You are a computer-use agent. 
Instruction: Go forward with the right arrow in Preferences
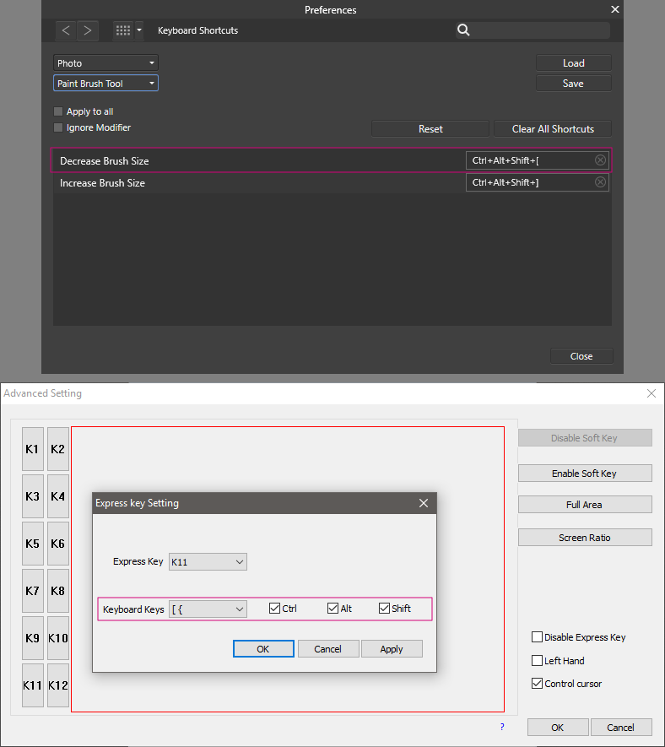click(x=88, y=30)
